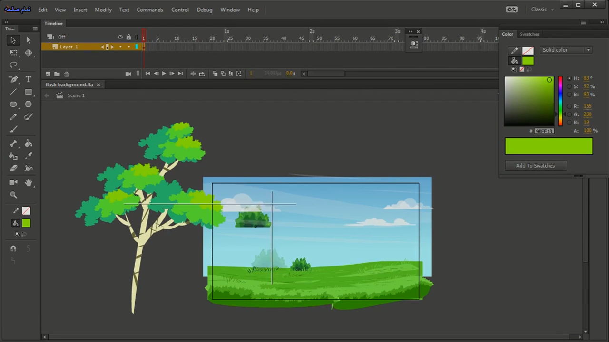The width and height of the screenshot is (609, 342).
Task: Open the Timeline panel options menu
Action: (x=583, y=23)
